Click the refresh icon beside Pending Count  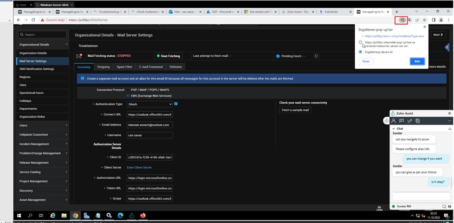click(x=316, y=56)
